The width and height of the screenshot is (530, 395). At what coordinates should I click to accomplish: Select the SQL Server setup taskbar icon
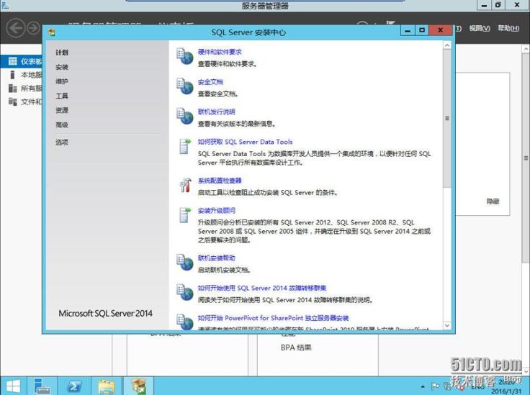pos(139,386)
